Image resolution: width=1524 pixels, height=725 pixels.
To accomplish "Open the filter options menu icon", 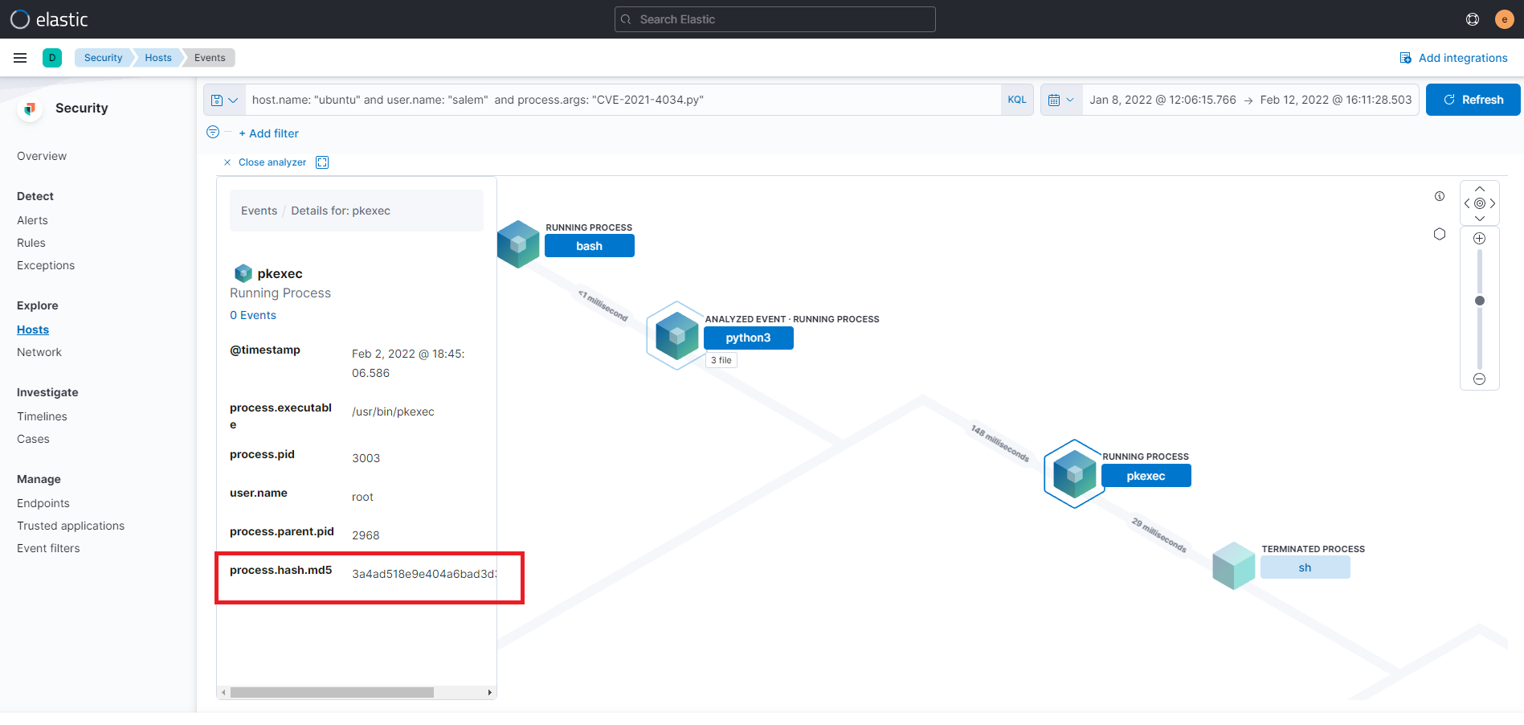I will coord(213,133).
